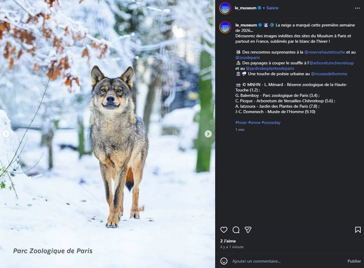Like the post with the heart icon
Screen dimensions: 364x268
224,230
